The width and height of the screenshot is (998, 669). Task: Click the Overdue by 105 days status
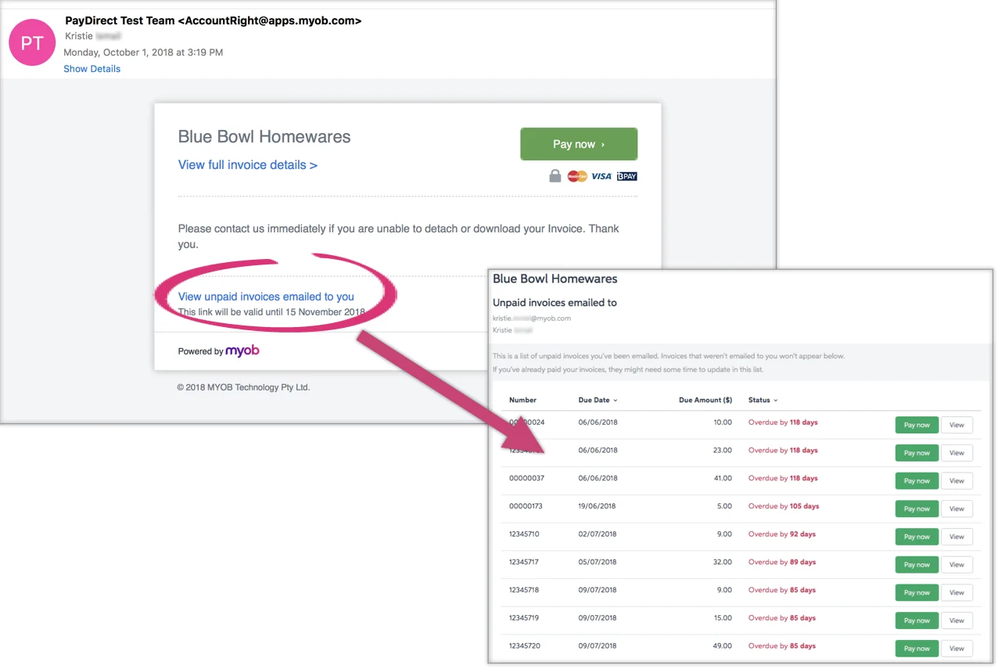coord(784,506)
